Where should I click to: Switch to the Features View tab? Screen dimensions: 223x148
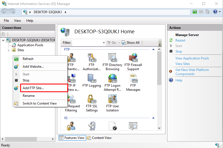[x=72, y=138]
